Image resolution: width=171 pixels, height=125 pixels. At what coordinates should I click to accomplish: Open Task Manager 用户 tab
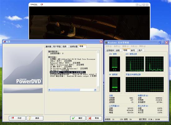click(x=141, y=51)
